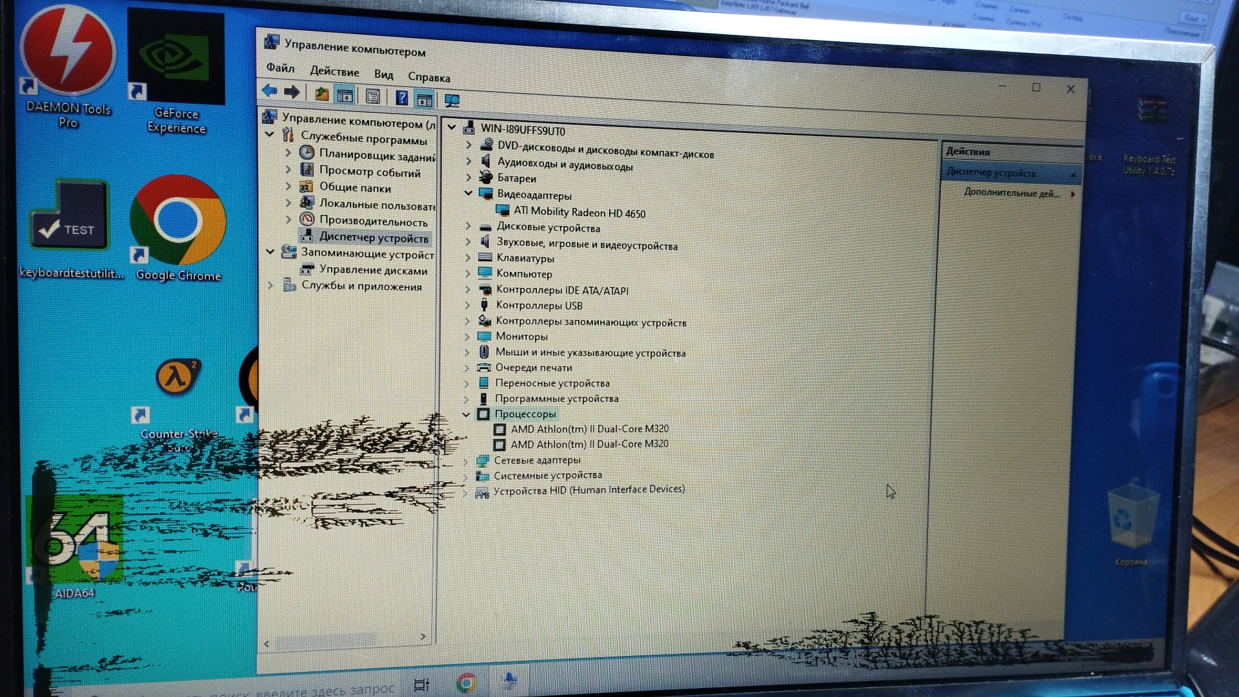Click Дополнительные действия in Actions pane
This screenshot has height=697, width=1239.
pyautogui.click(x=1012, y=193)
